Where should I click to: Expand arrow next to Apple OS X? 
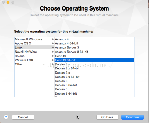coord(53,43)
